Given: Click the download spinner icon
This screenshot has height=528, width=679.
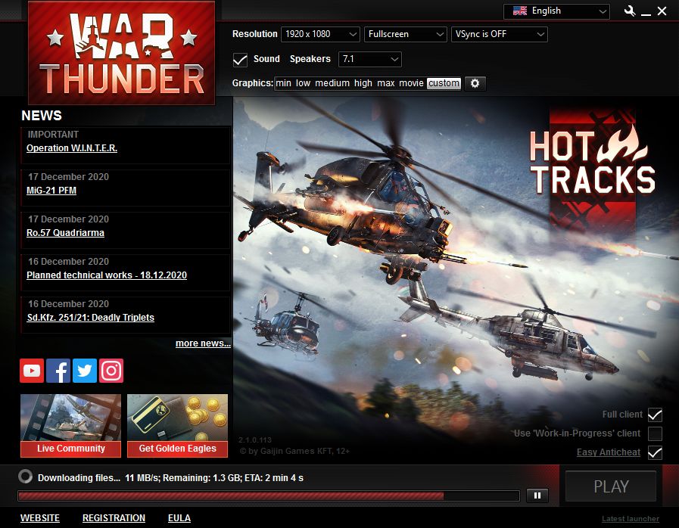Looking at the screenshot, I should [26, 477].
